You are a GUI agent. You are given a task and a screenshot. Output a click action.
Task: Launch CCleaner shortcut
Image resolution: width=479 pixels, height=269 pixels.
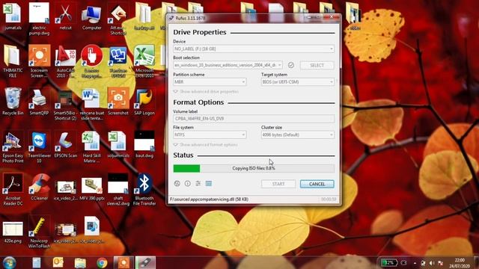(x=39, y=188)
